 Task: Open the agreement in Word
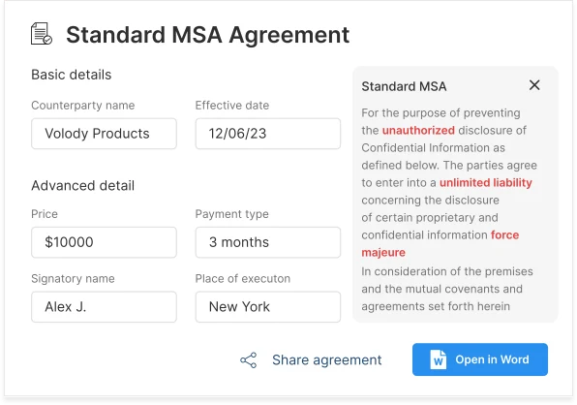(x=480, y=359)
